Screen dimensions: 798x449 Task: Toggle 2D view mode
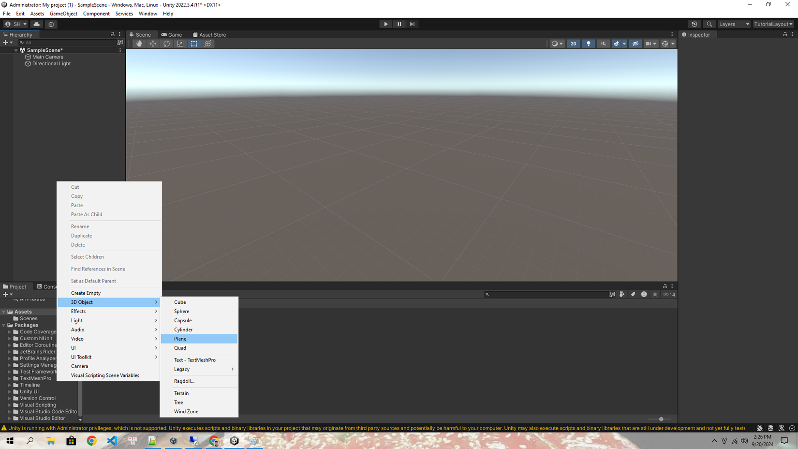coord(573,44)
